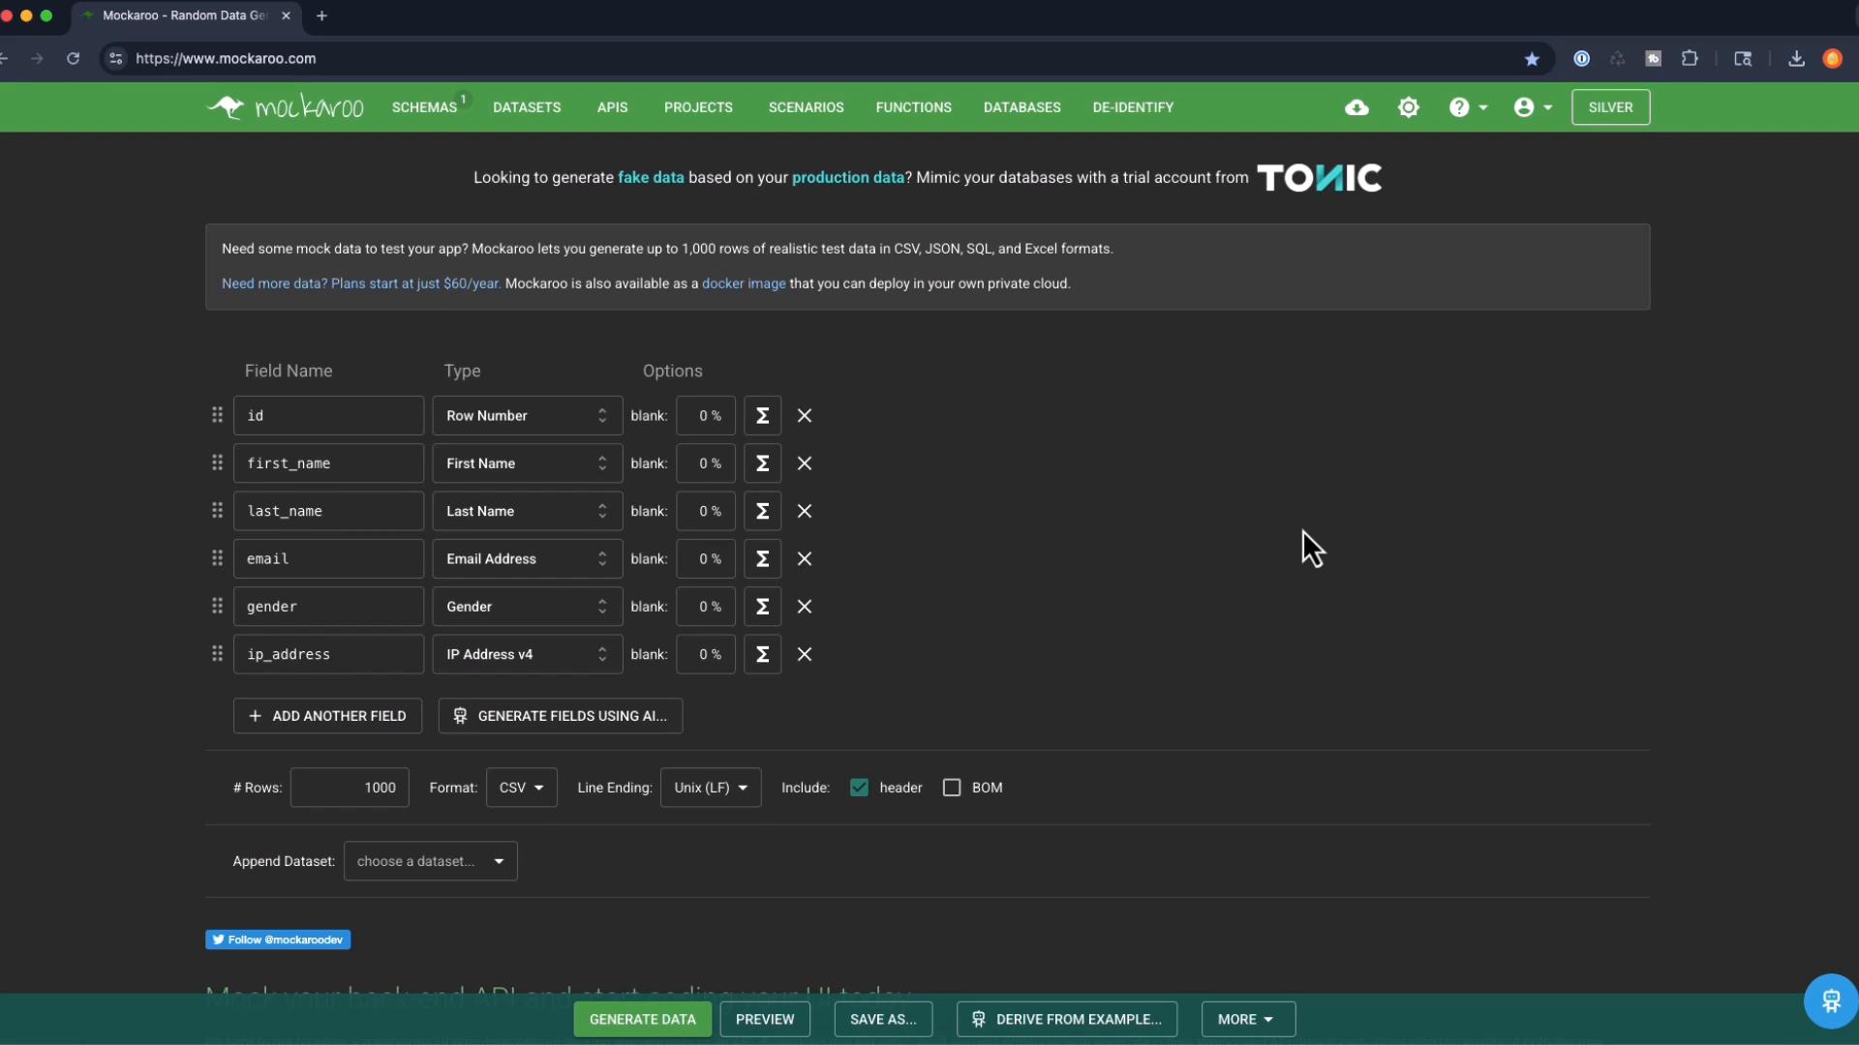Follow the docker image link
Image resolution: width=1859 pixels, height=1045 pixels.
[744, 284]
